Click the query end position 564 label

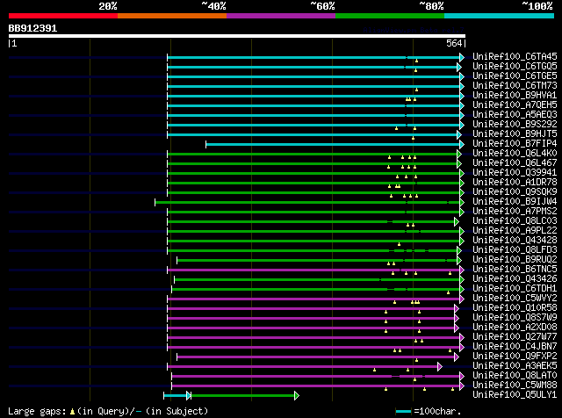(454, 43)
